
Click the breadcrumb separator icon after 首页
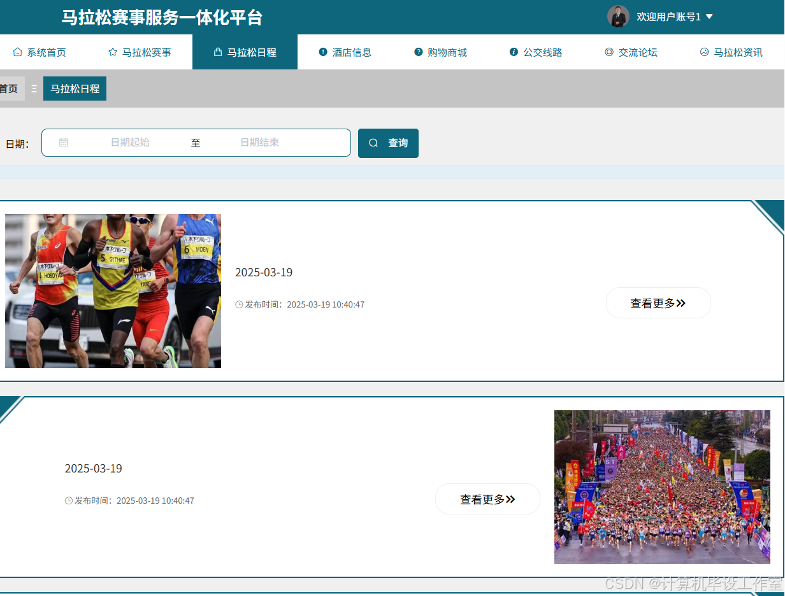34,89
